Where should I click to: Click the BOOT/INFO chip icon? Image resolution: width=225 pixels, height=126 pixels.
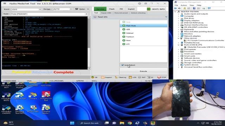click(149, 9)
